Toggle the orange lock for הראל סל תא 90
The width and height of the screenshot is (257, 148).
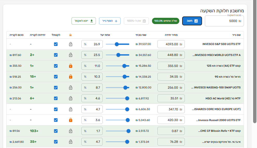tap(70, 77)
